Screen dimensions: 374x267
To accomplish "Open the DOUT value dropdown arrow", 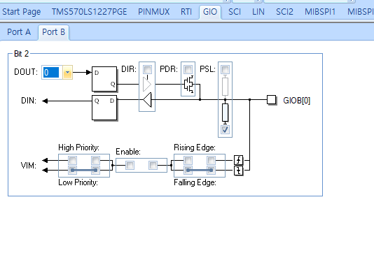I will click(67, 73).
